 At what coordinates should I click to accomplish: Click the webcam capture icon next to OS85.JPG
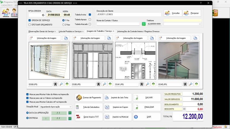pos(98,84)
